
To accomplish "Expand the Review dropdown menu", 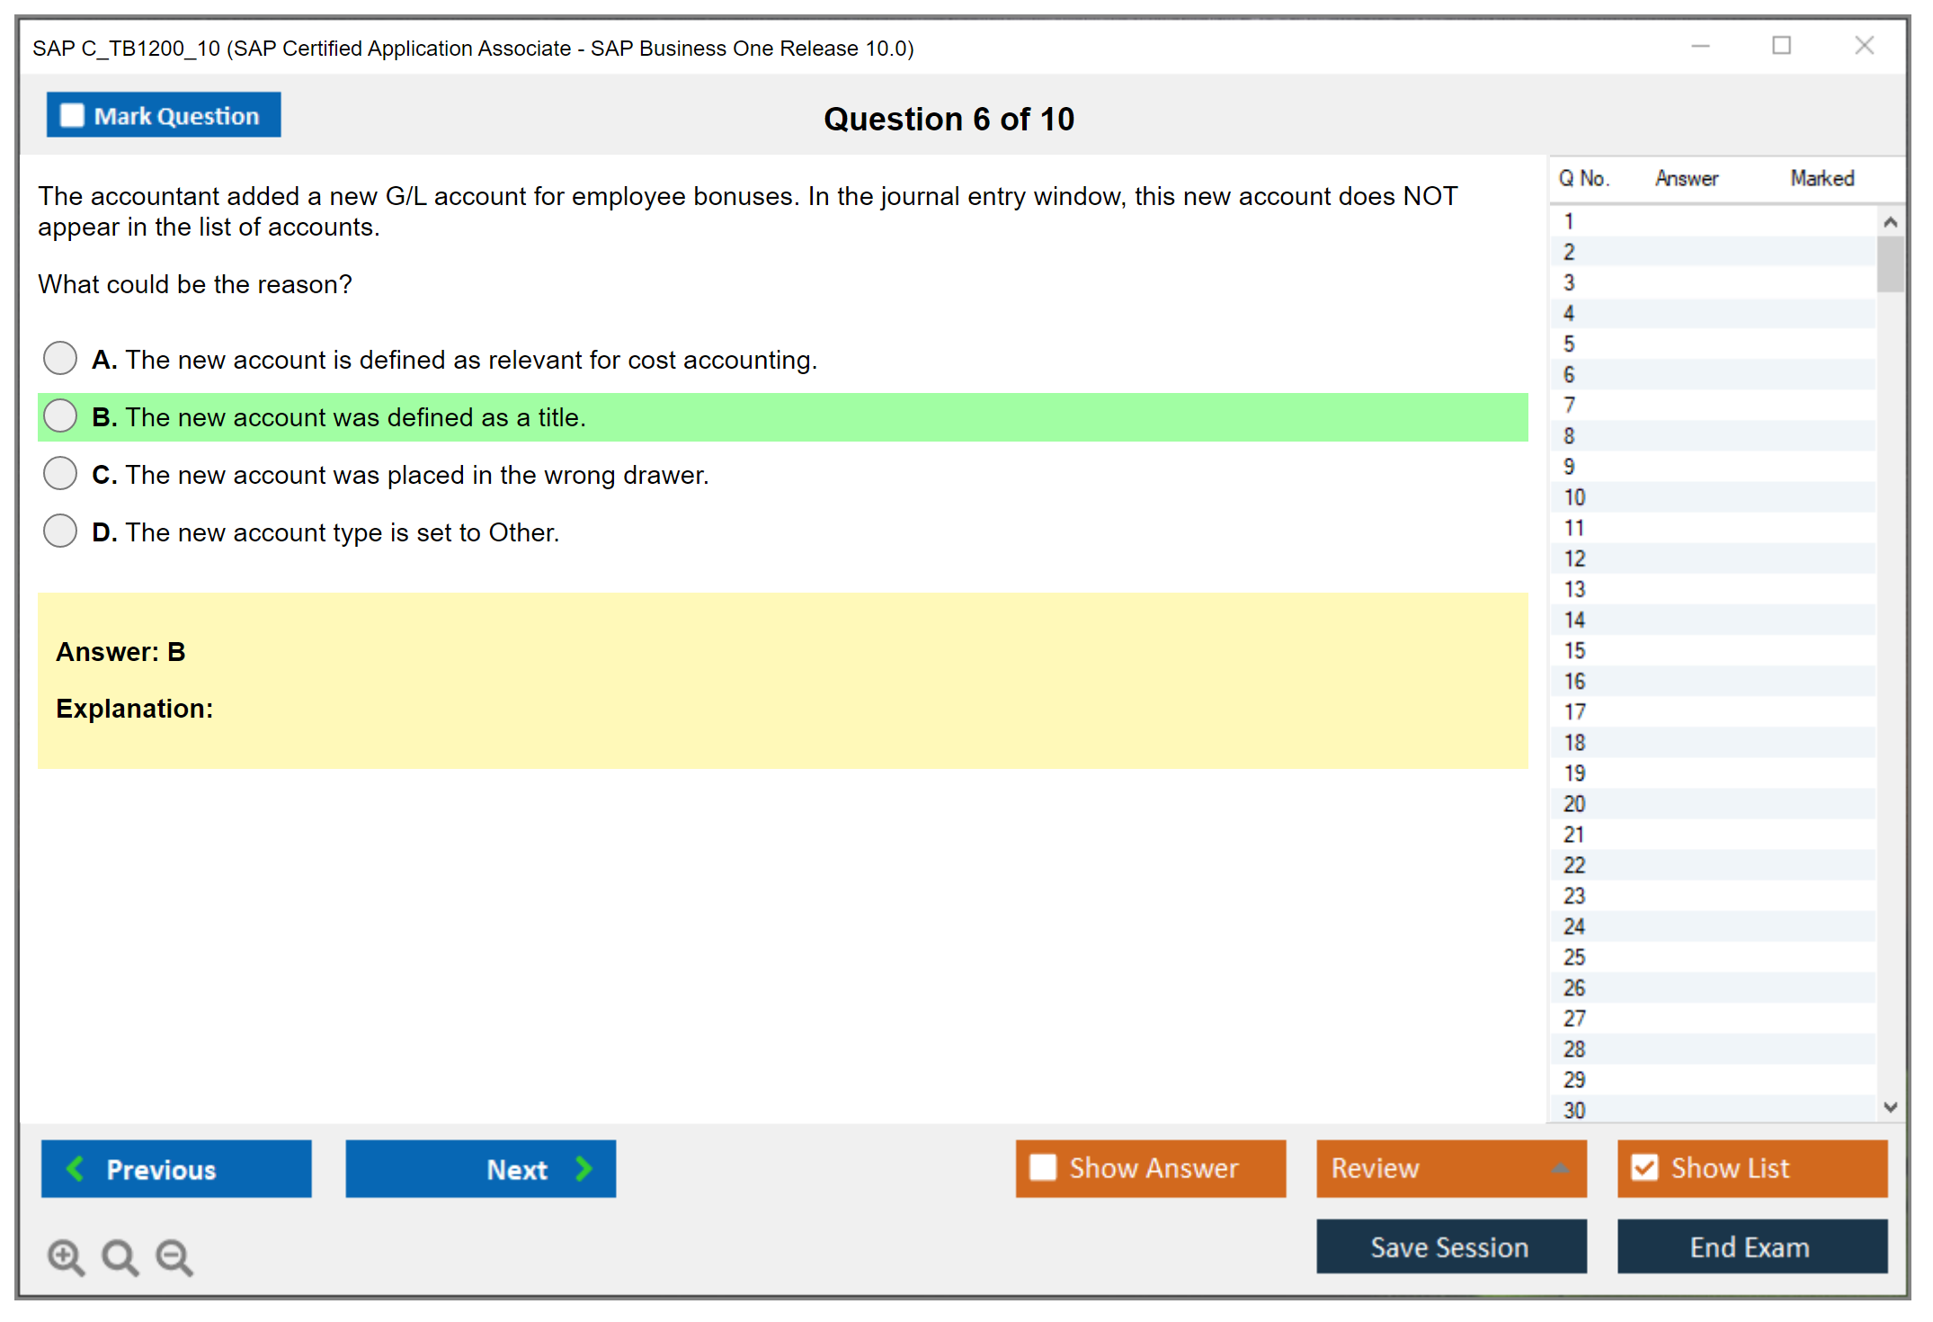I will coord(1560,1167).
